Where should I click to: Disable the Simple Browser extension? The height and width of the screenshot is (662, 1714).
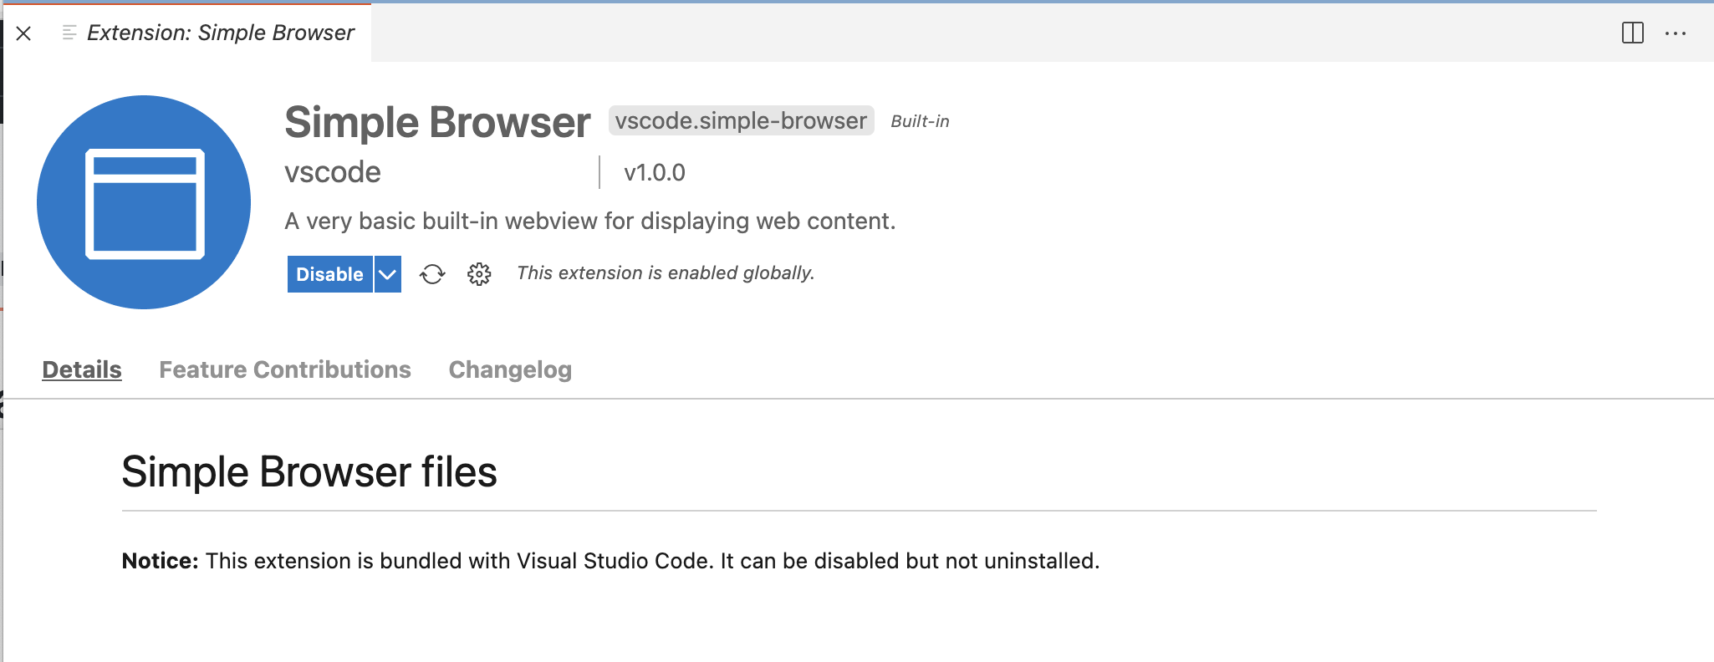point(329,273)
